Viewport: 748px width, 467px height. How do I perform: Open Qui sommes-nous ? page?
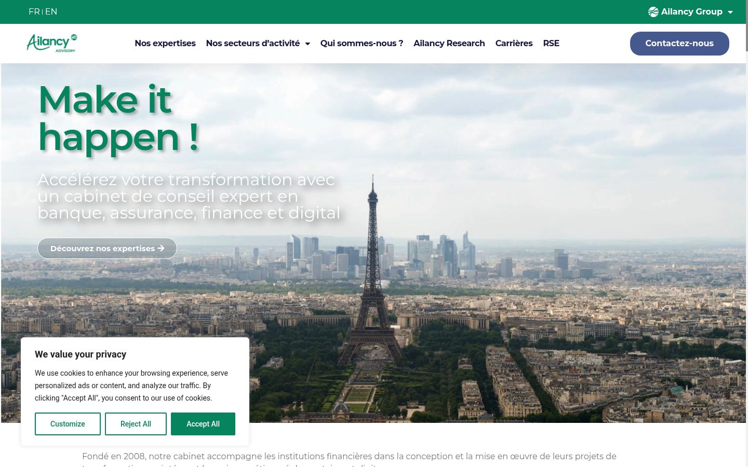[x=362, y=43]
